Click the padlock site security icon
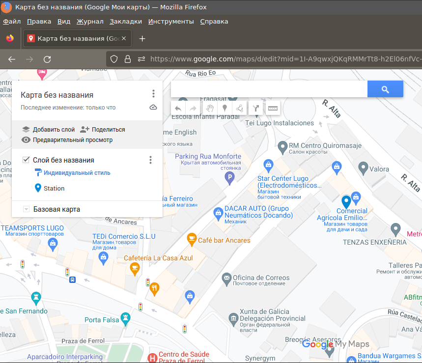Screen dimensions: 422x363 [x=128, y=59]
